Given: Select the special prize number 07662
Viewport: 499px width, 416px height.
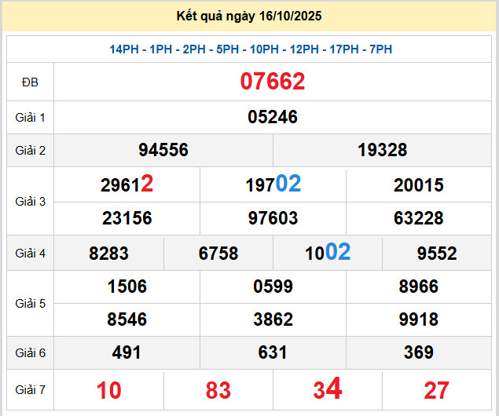Looking at the screenshot, I should 273,82.
